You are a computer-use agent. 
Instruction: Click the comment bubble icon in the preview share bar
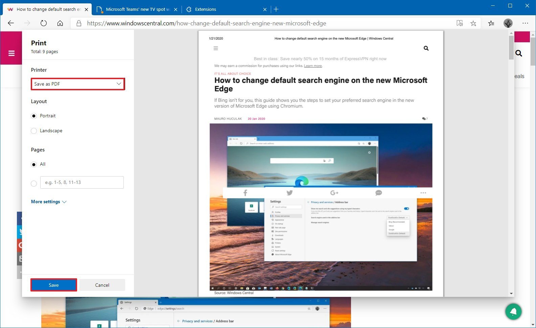pos(379,193)
